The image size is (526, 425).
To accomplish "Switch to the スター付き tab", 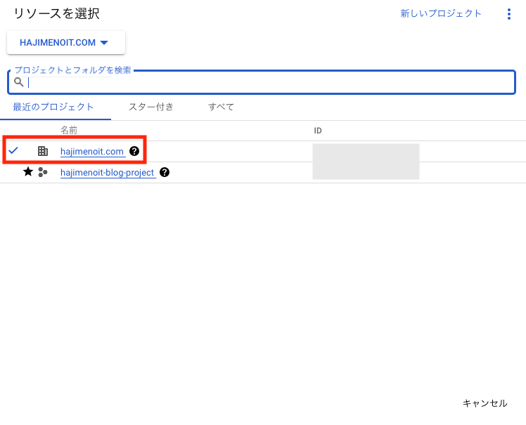I will tap(151, 107).
